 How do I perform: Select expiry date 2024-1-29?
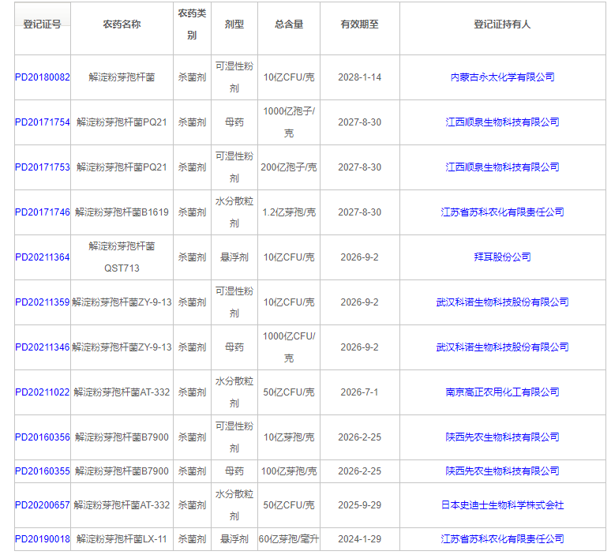pos(360,539)
